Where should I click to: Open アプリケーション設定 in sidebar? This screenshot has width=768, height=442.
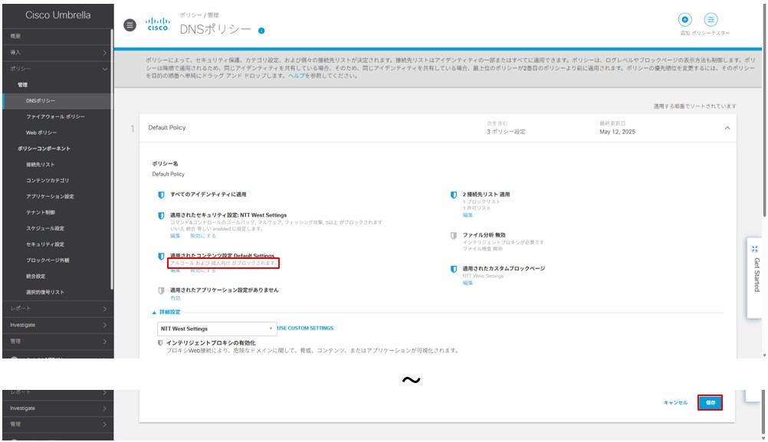(50, 196)
